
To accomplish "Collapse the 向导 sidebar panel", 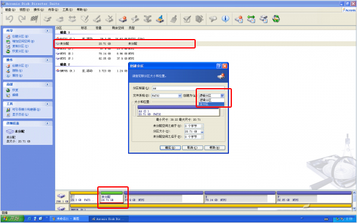I will point(47,31).
